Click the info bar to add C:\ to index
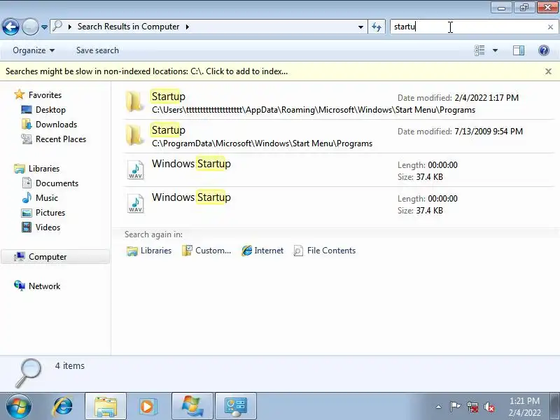560x420 pixels. (x=146, y=71)
